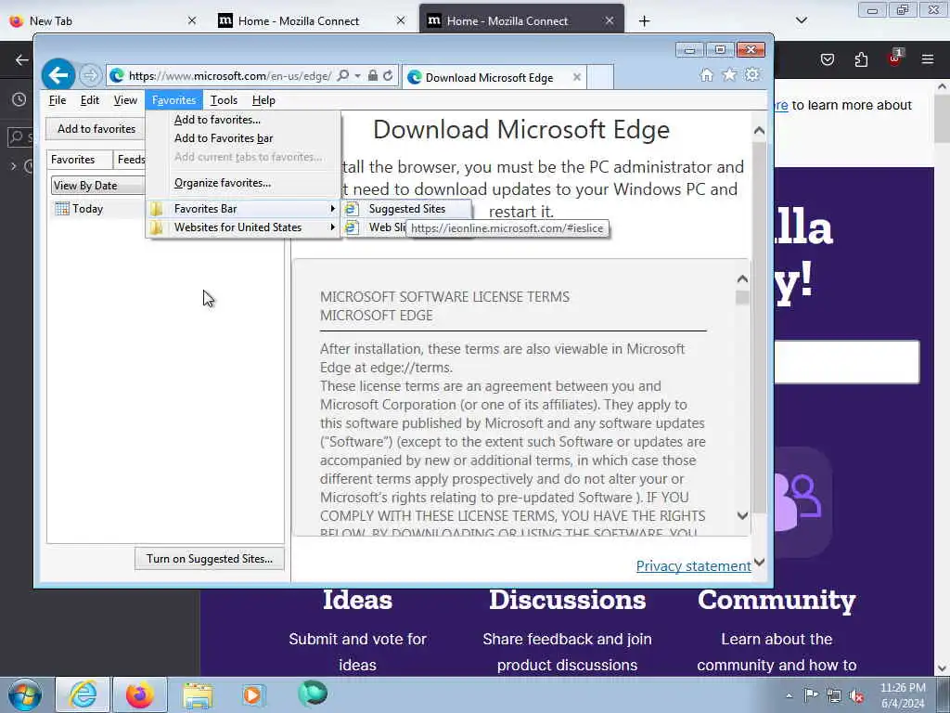Open the IE favorites star icon
This screenshot has height=713, width=950.
(729, 74)
